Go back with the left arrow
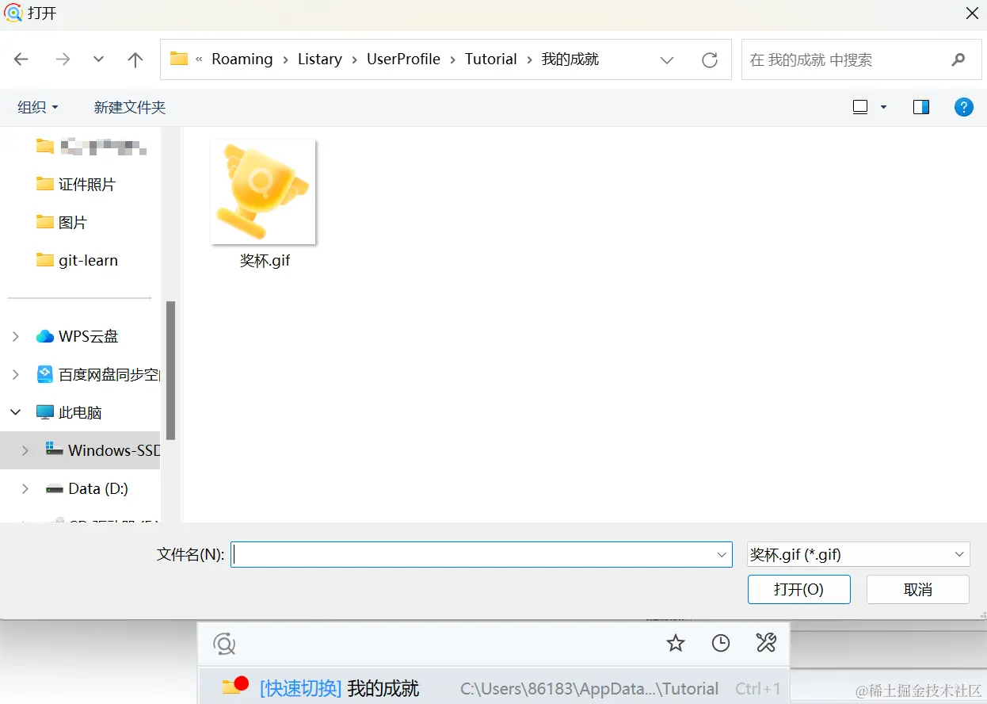The width and height of the screenshot is (987, 704). [21, 59]
